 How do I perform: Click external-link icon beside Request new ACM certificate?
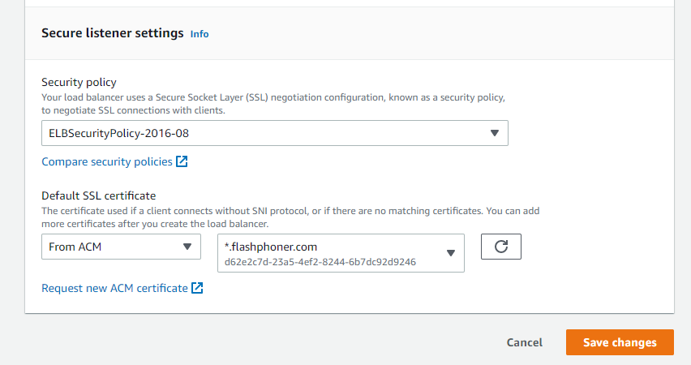pyautogui.click(x=197, y=288)
